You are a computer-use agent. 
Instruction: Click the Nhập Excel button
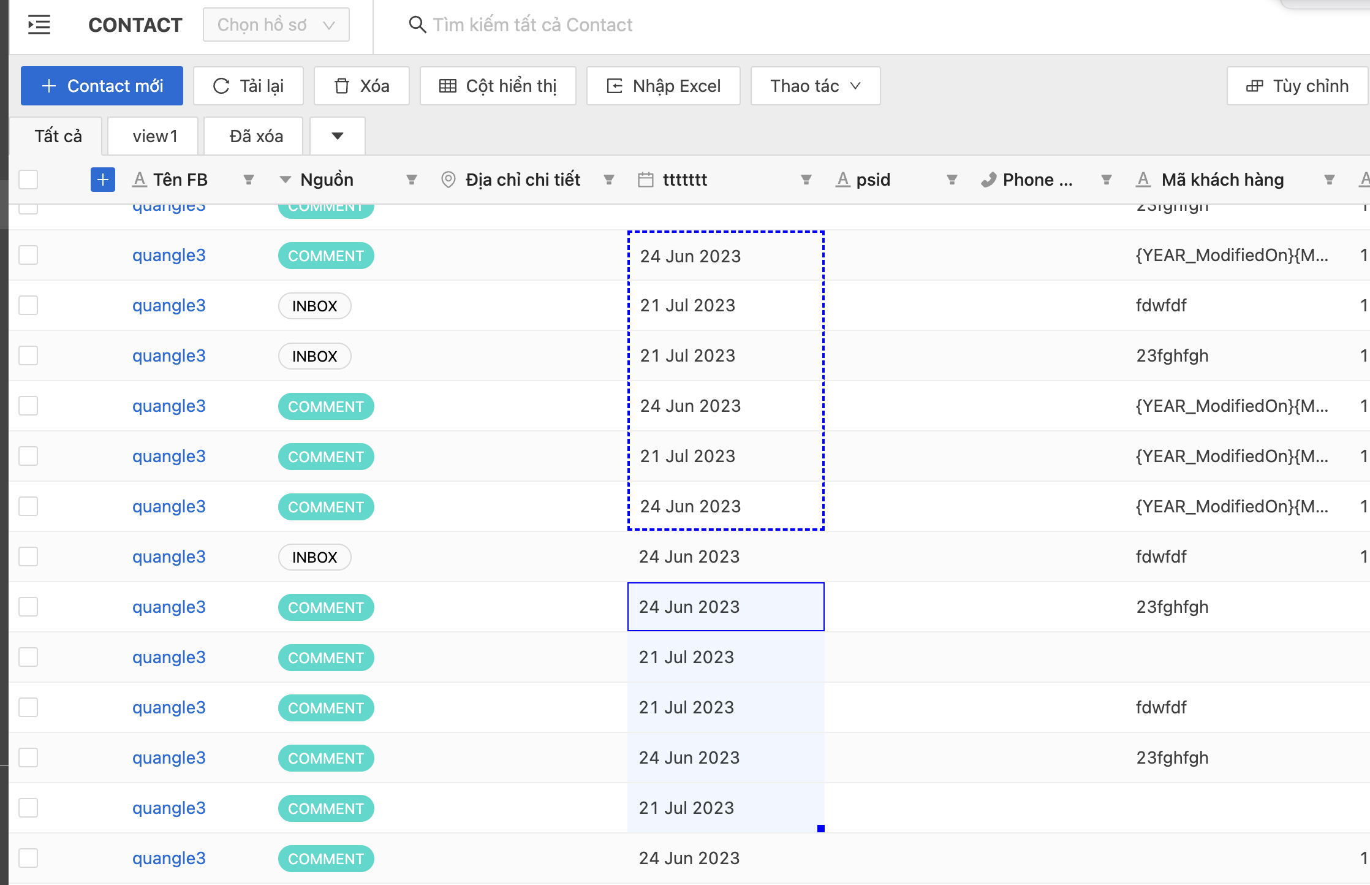coord(663,86)
